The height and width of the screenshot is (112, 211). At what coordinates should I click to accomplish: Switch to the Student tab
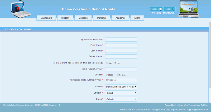click(x=65, y=18)
